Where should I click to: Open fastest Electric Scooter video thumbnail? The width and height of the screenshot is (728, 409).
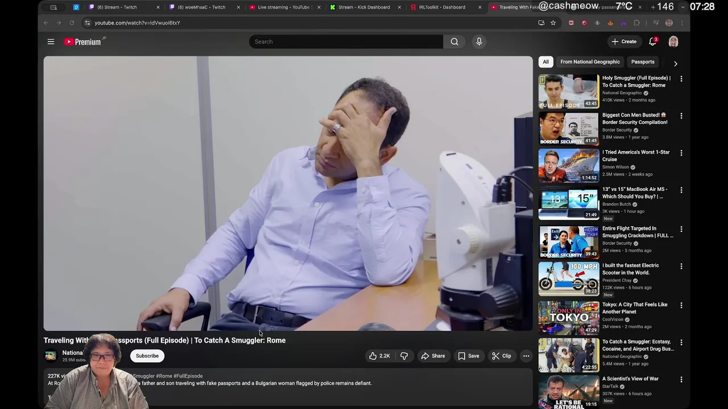coord(569,278)
